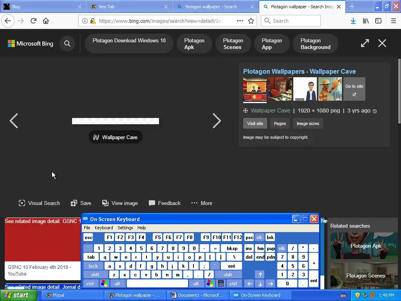This screenshot has height=301, width=401.
Task: Toggle the sidebar view icon
Action: [x=378, y=21]
